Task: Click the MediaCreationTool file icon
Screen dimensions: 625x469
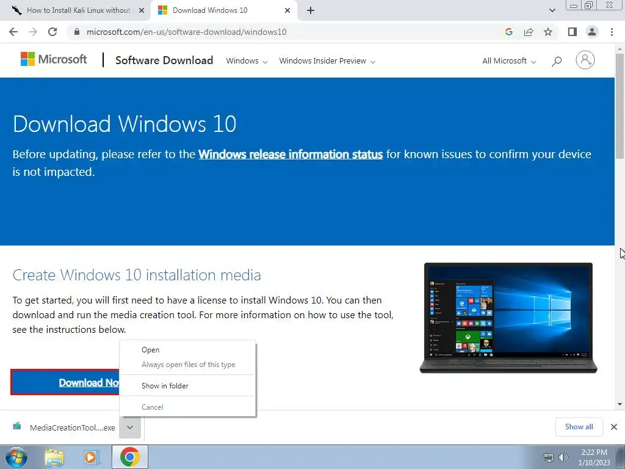Action: pos(16,426)
